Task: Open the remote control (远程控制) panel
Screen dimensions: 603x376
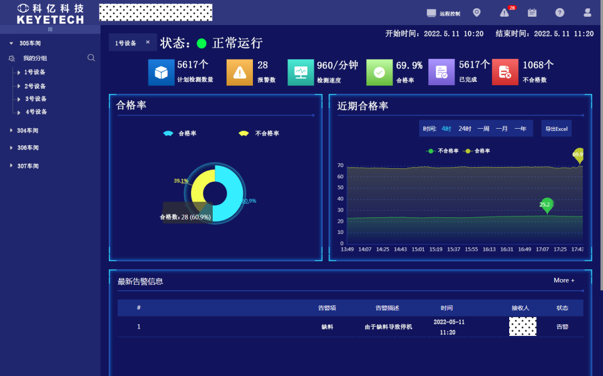Action: [444, 12]
